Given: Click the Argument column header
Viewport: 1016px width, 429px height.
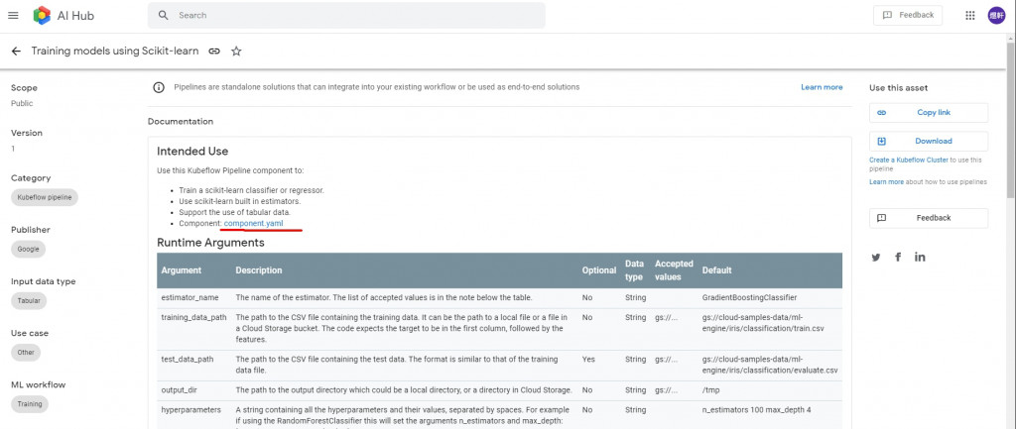Looking at the screenshot, I should (x=182, y=270).
